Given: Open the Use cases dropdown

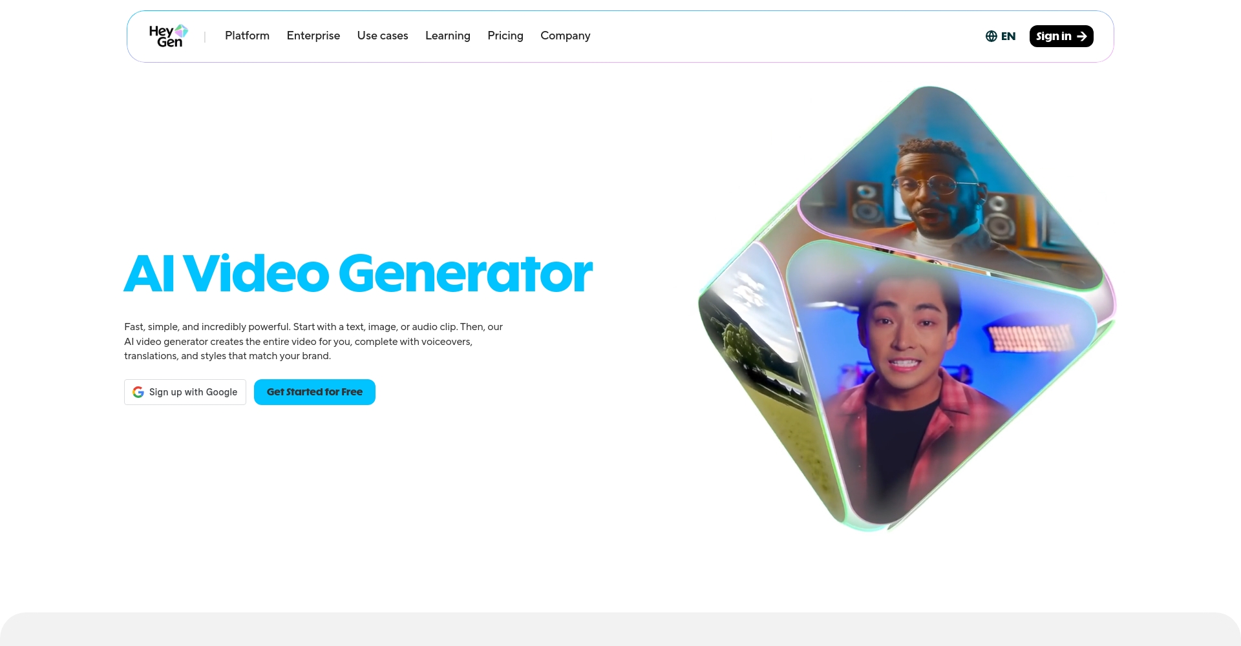Looking at the screenshot, I should pos(383,36).
